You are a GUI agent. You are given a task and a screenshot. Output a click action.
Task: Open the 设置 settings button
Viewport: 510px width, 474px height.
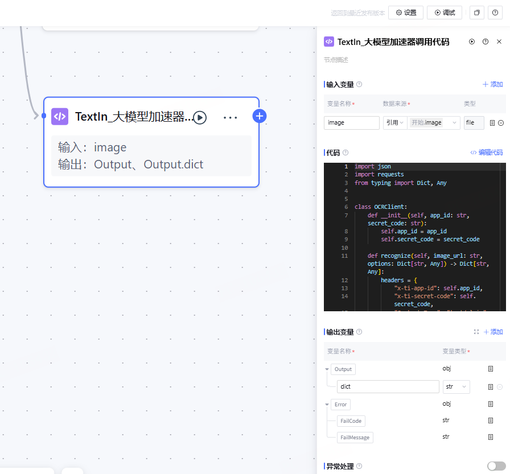[406, 13]
